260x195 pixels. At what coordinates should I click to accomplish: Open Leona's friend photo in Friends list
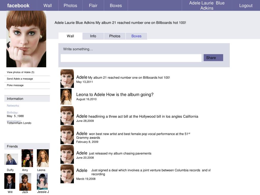(43, 158)
